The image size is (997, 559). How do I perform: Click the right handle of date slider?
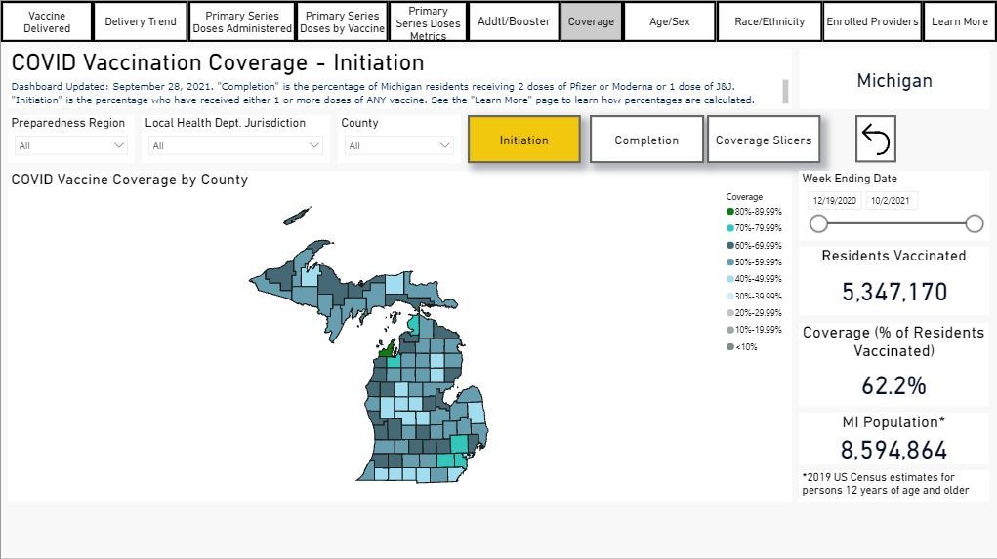pos(974,223)
